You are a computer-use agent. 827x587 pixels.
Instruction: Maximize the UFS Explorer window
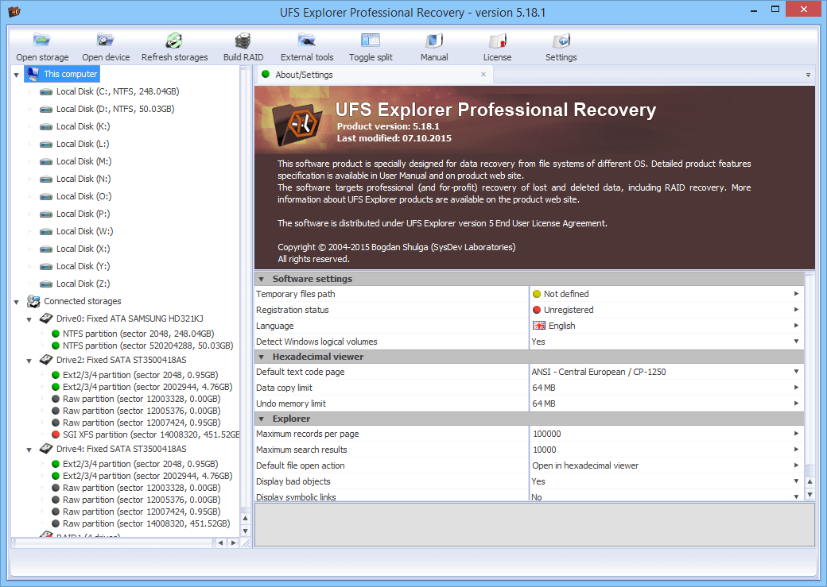coord(775,9)
